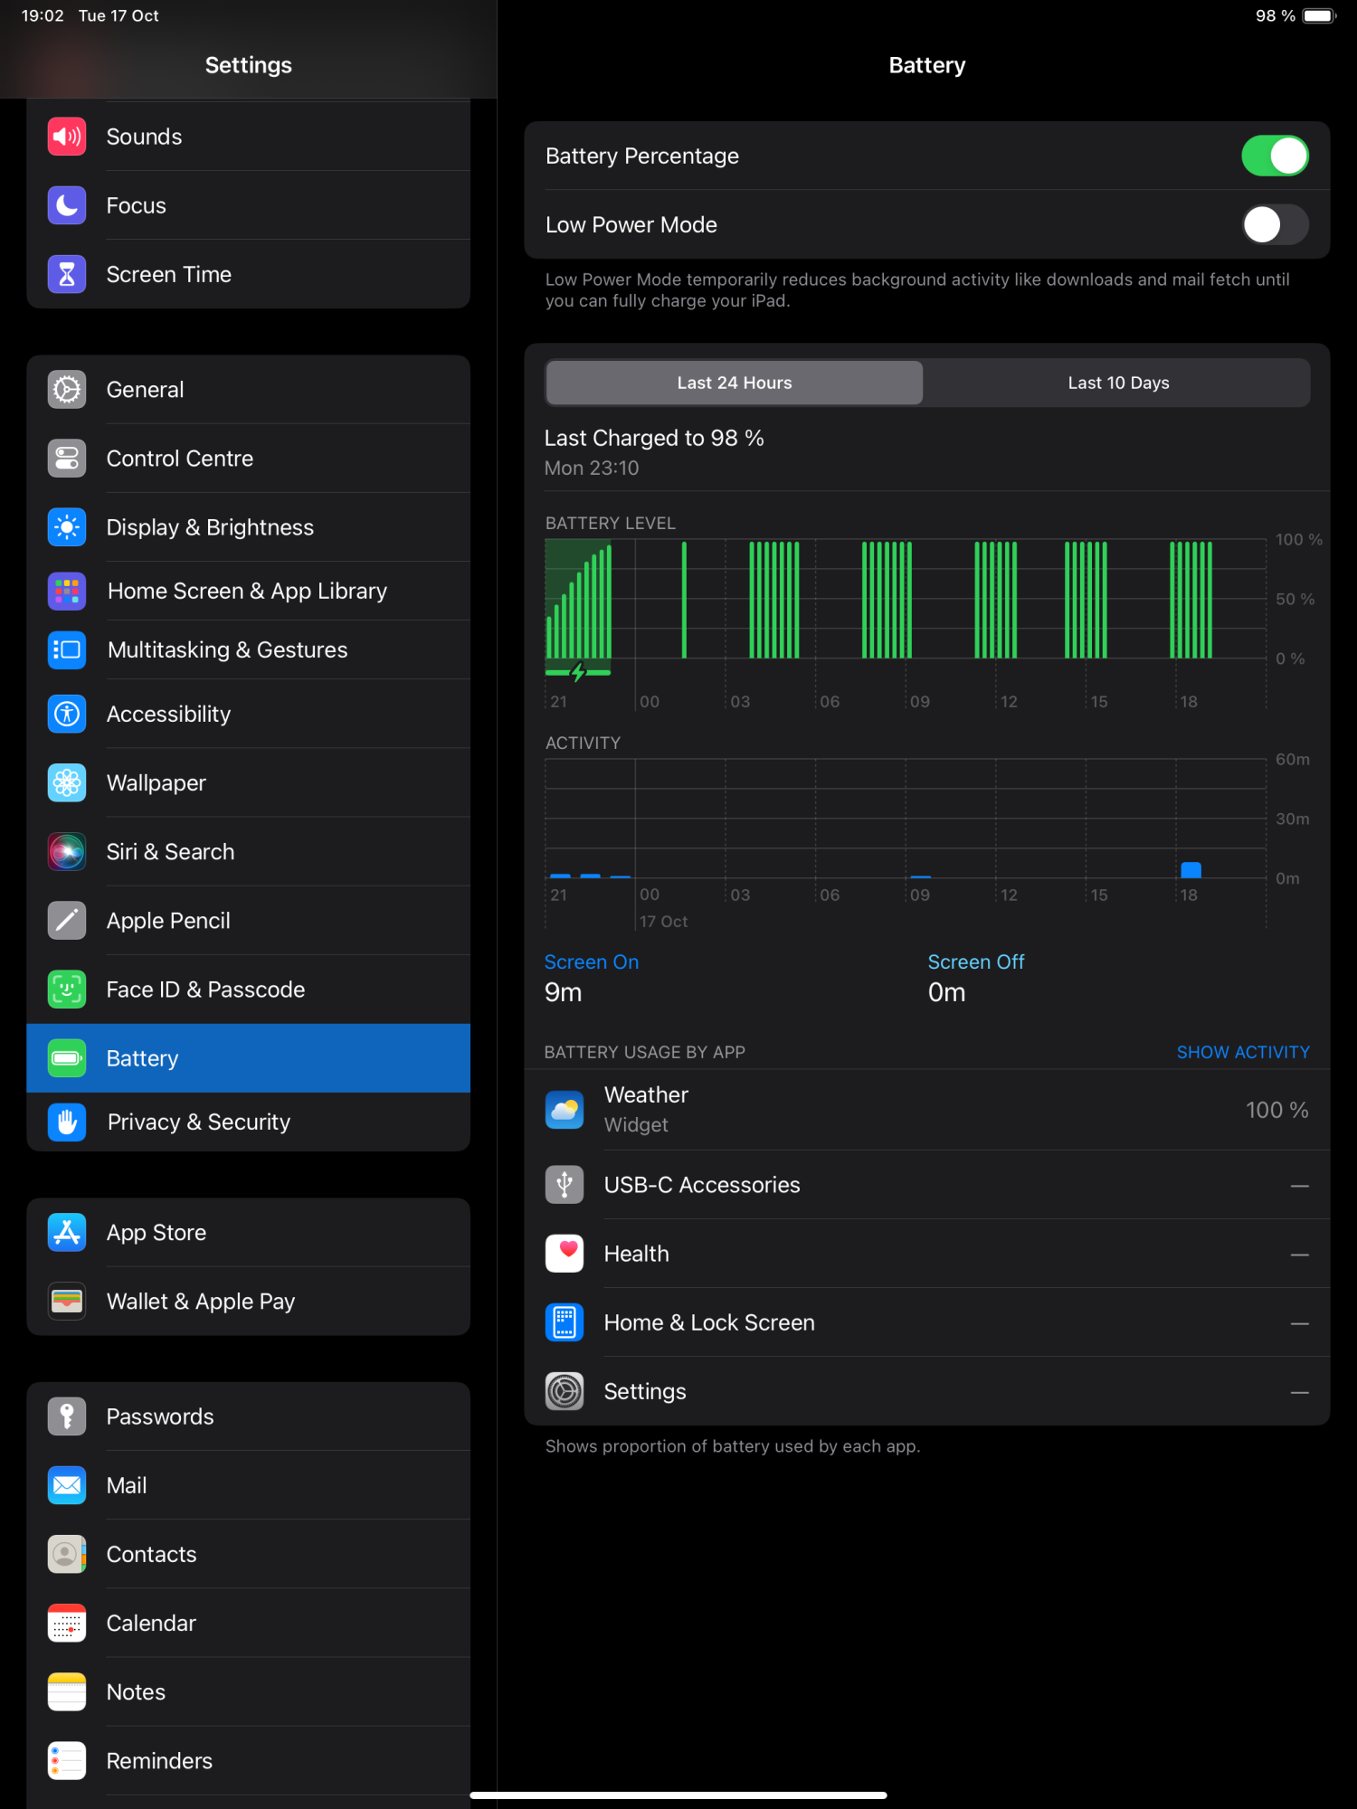Tap the status bar clock 19:02

pyautogui.click(x=43, y=16)
